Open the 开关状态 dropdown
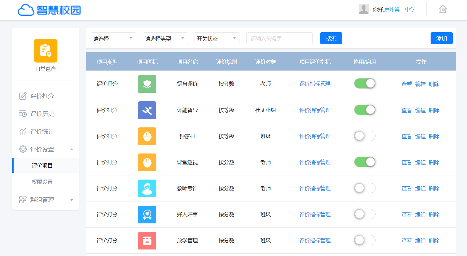Screen dimensions: 467x256 [217, 38]
